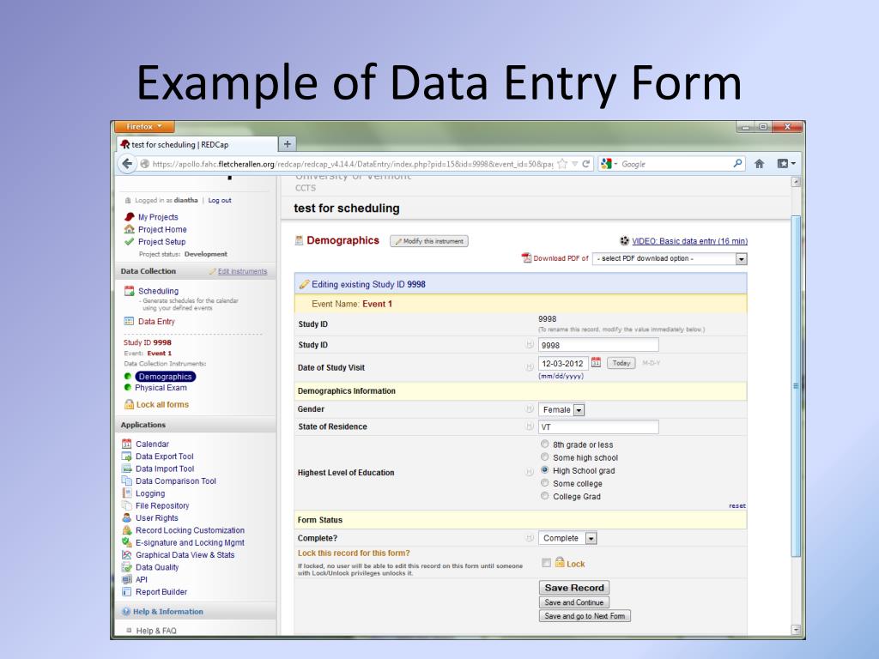Click the Lock all forms padlock icon

(129, 404)
